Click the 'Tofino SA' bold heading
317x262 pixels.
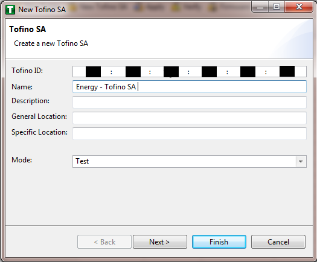28,30
